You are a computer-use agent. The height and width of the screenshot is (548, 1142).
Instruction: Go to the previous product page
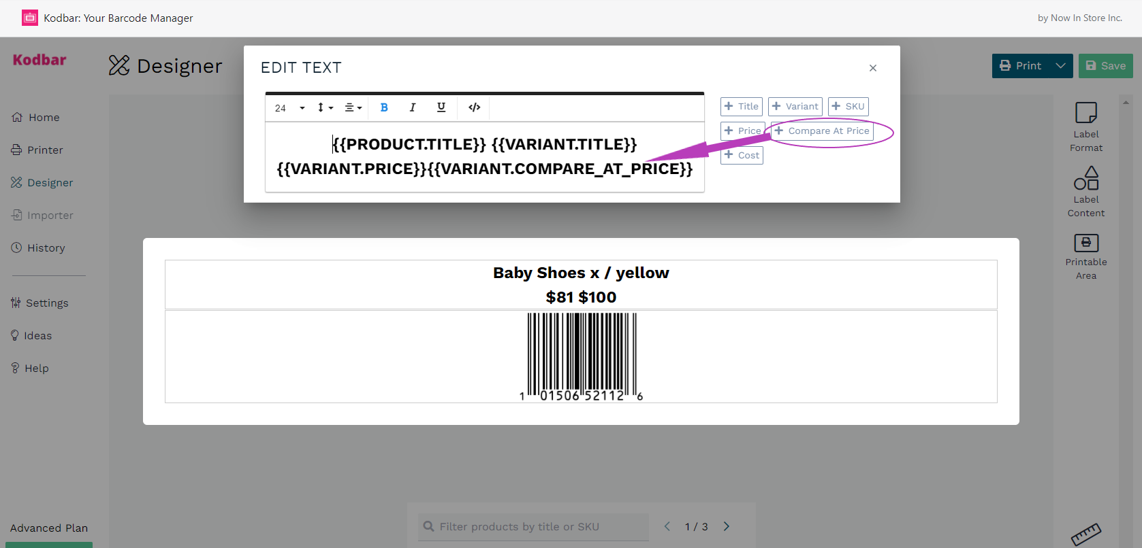click(667, 526)
